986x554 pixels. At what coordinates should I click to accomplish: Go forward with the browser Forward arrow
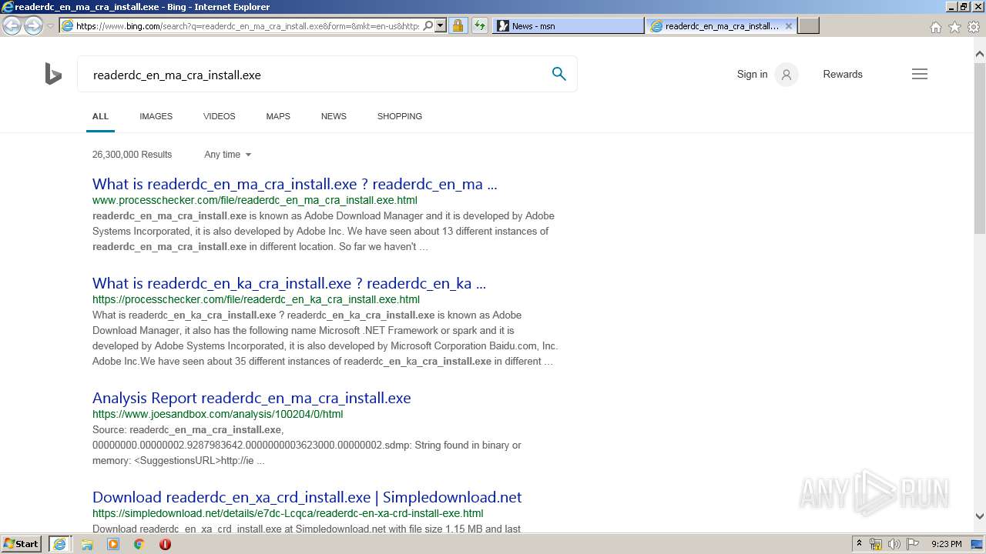[x=33, y=25]
